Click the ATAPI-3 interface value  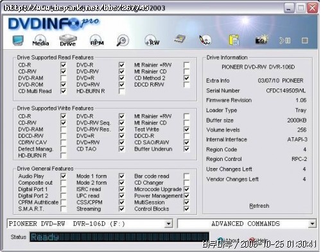pyautogui.click(x=297, y=139)
